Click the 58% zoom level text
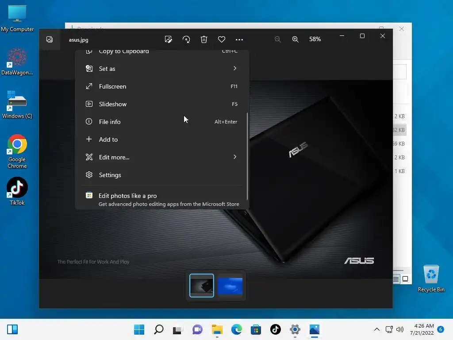The image size is (453, 340). click(x=315, y=39)
